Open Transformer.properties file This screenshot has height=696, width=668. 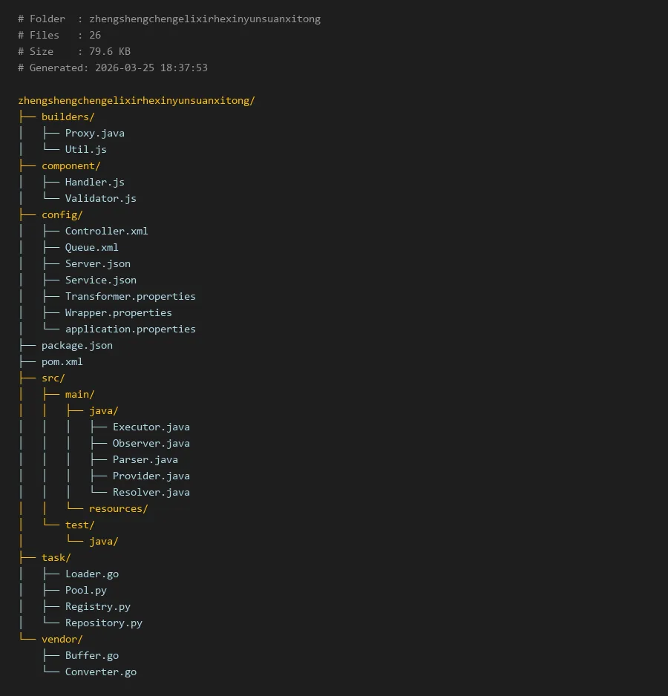130,296
